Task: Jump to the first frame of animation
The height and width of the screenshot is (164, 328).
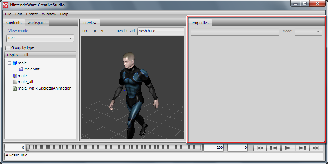Action: pyautogui.click(x=260, y=148)
